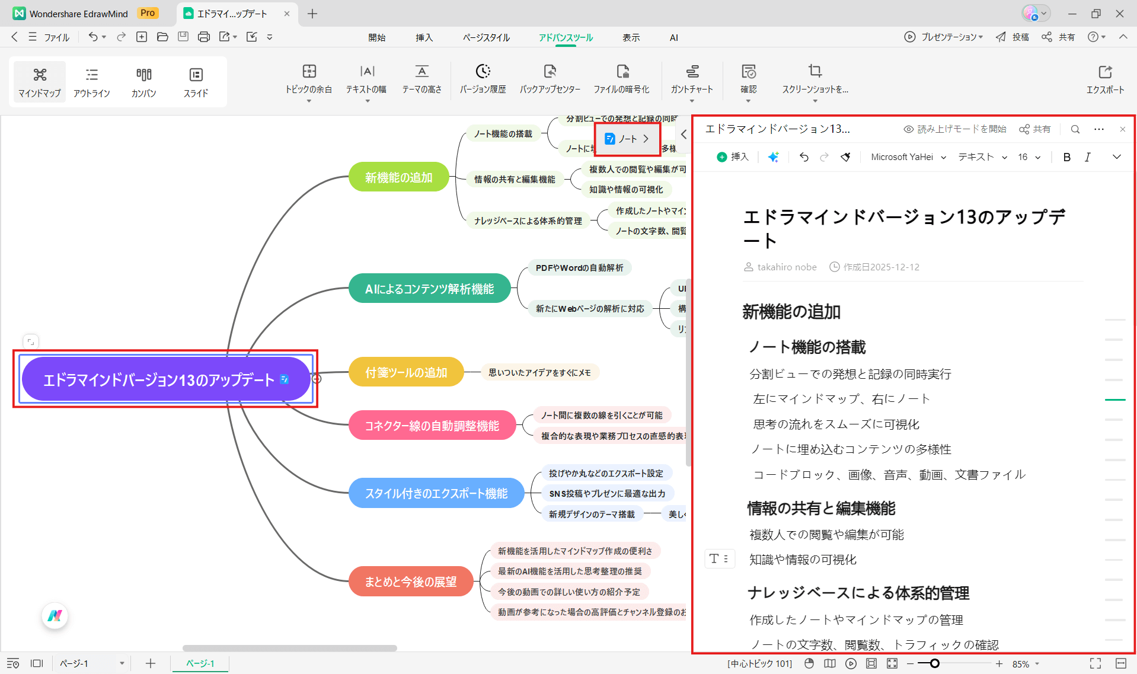Open the font size 16 dropdown
This screenshot has height=674, width=1137.
pyautogui.click(x=1029, y=157)
